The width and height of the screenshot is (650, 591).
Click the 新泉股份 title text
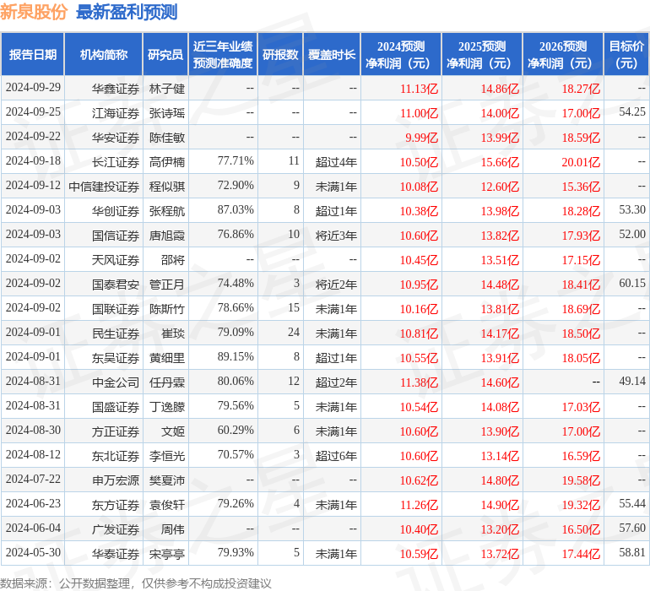[34, 12]
